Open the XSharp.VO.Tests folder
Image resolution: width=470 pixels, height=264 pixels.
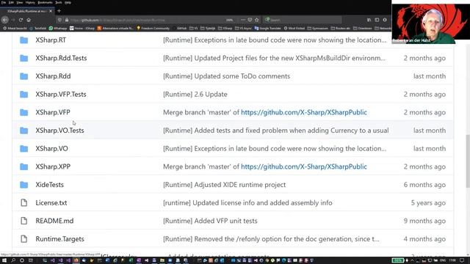[x=59, y=131]
